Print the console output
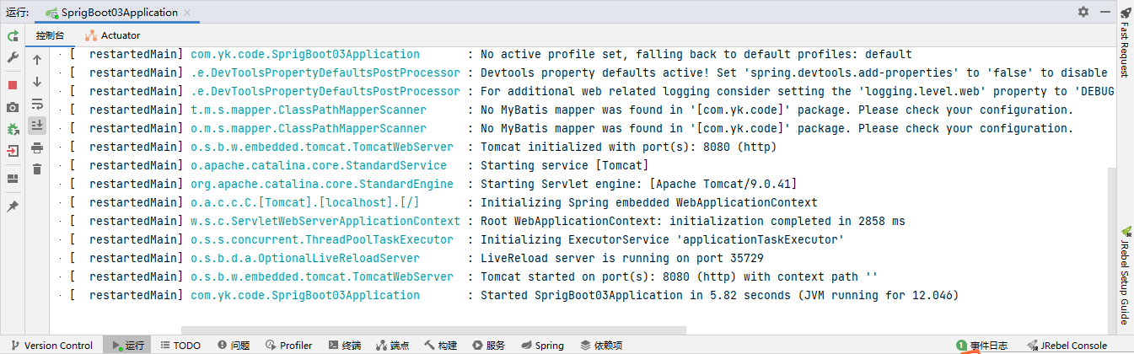Screen dimensions: 1134x354 [x=37, y=147]
